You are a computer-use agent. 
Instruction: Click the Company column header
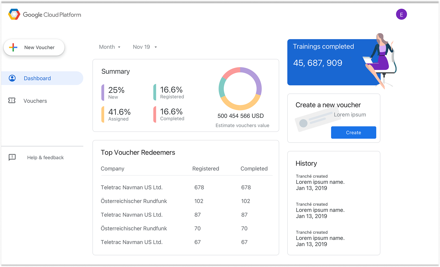[113, 169]
